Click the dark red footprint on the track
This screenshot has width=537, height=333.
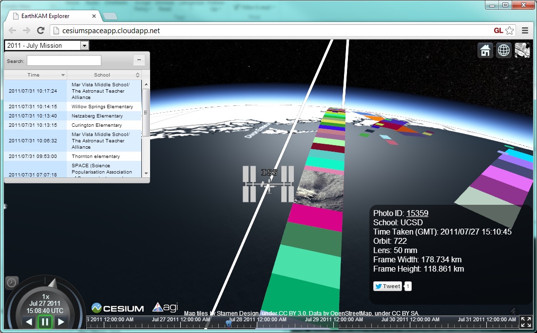pos(328,148)
